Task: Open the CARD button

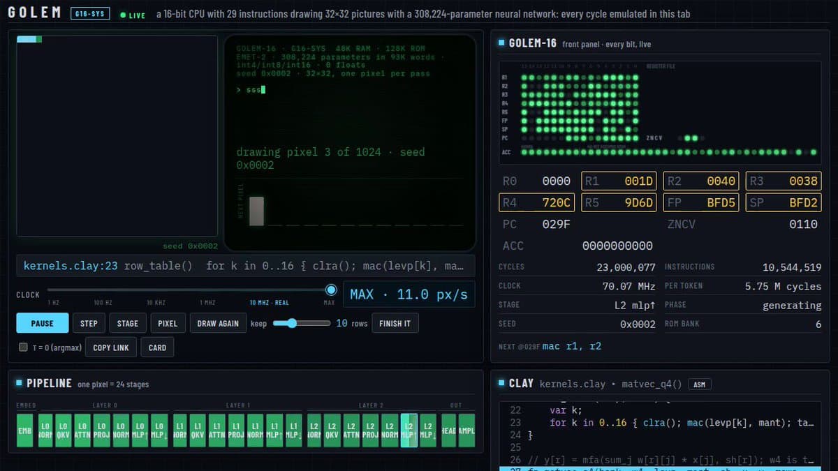Action: pyautogui.click(x=158, y=347)
